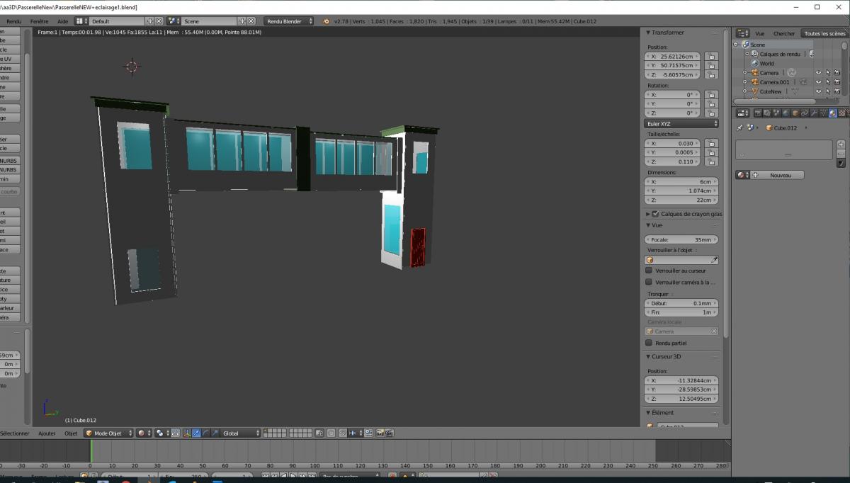Enable the Rendu partiel checkbox
The width and height of the screenshot is (850, 483).
click(x=649, y=343)
